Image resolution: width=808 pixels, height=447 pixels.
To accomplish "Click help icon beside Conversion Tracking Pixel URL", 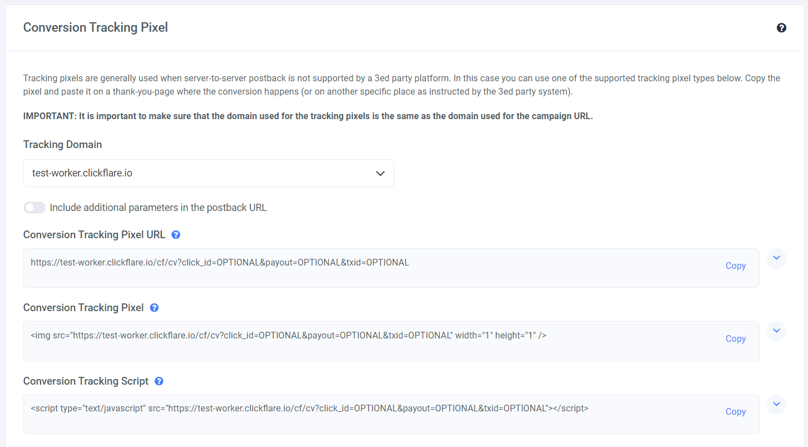I will coord(176,235).
